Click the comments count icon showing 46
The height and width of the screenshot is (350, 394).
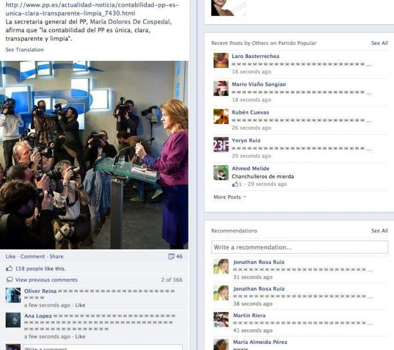pos(171,256)
